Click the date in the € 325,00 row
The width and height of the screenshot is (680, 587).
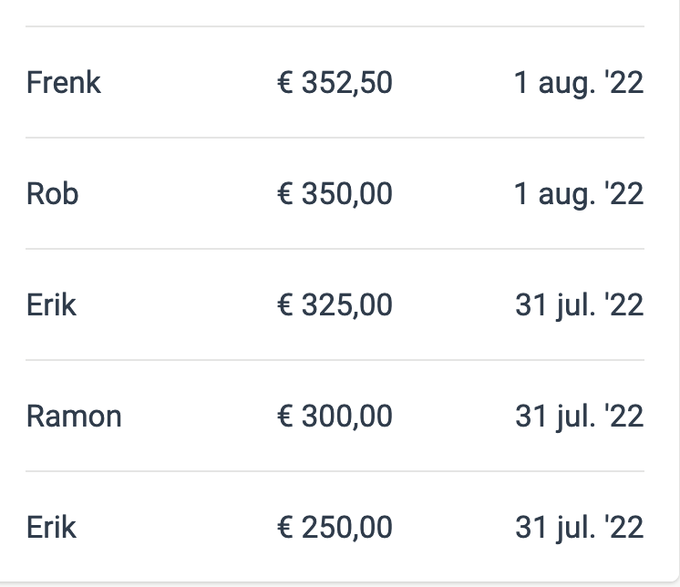[579, 305]
